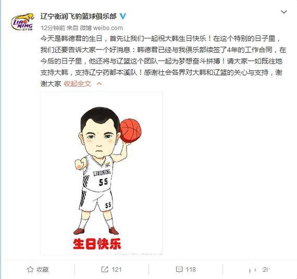Click the 收藏 label
The image size is (297, 279).
43,270
